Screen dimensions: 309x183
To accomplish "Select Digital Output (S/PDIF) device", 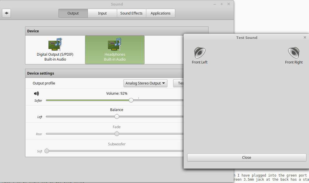I will (55, 50).
